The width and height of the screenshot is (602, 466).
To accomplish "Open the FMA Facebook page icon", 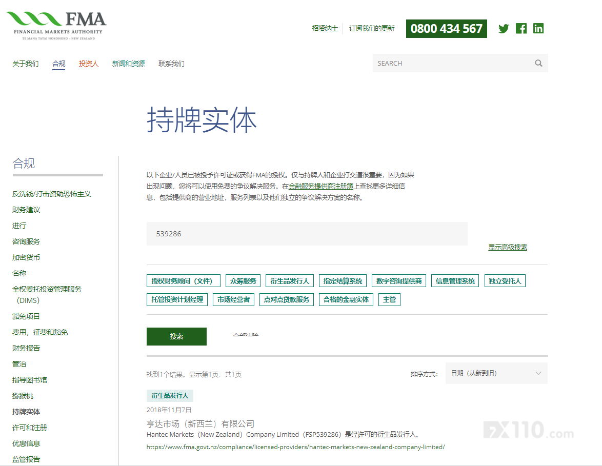I will click(521, 28).
